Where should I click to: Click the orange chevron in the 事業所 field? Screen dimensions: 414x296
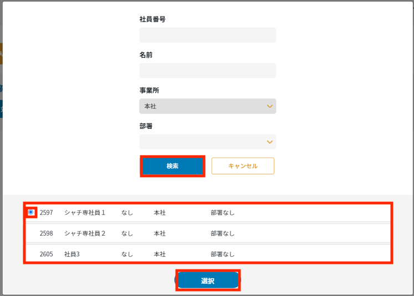270,106
